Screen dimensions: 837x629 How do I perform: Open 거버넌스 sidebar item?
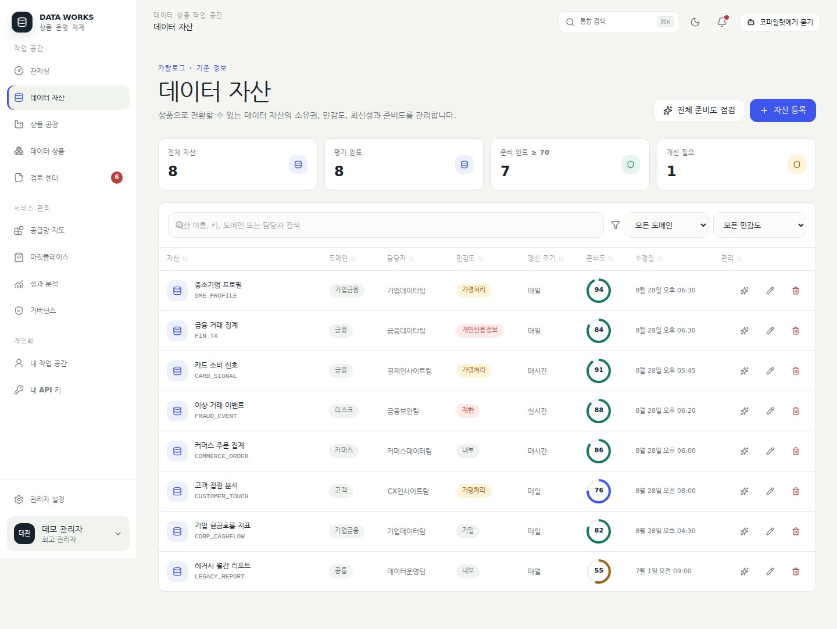[x=68, y=310]
